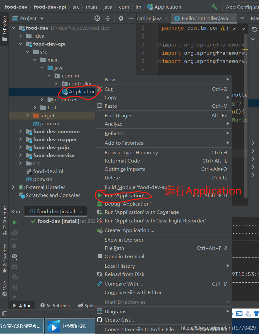The image size is (259, 334).
Task: Expand the External Libraries node
Action: click(x=13, y=187)
